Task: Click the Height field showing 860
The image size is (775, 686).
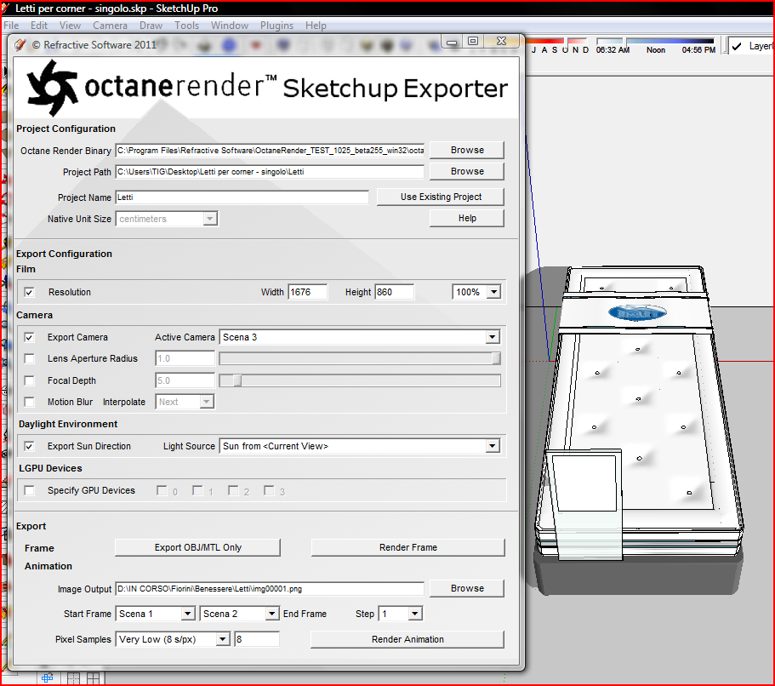Action: tap(395, 292)
